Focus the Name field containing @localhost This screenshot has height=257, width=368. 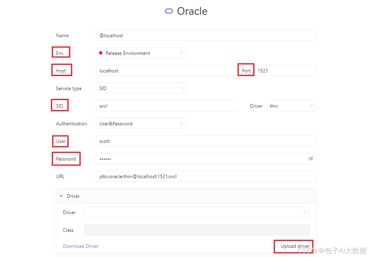pyautogui.click(x=206, y=36)
